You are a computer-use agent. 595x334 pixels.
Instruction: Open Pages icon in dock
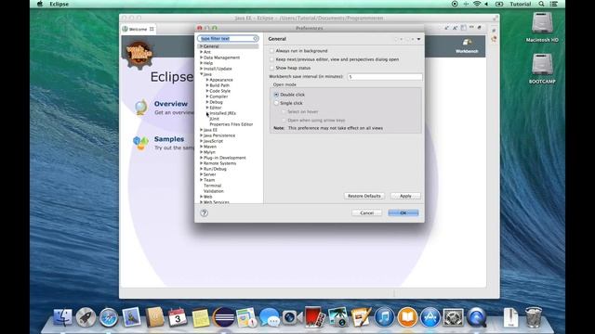pos(361,317)
